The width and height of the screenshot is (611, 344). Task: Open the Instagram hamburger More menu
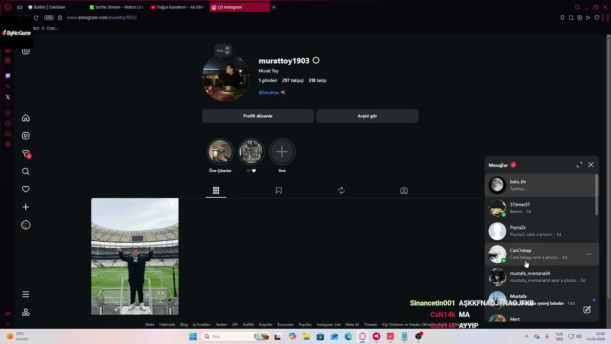pos(26,294)
